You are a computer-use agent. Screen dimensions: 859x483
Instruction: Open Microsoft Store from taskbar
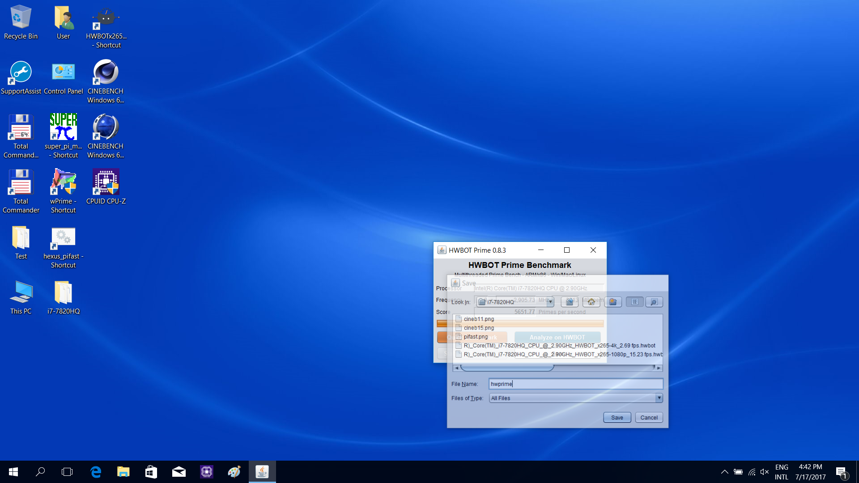[x=151, y=472]
